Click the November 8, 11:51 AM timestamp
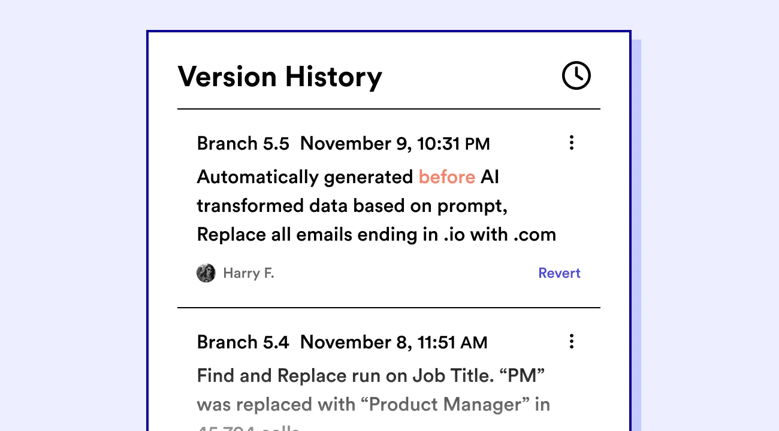Screen dimensions: 779x431 393,342
